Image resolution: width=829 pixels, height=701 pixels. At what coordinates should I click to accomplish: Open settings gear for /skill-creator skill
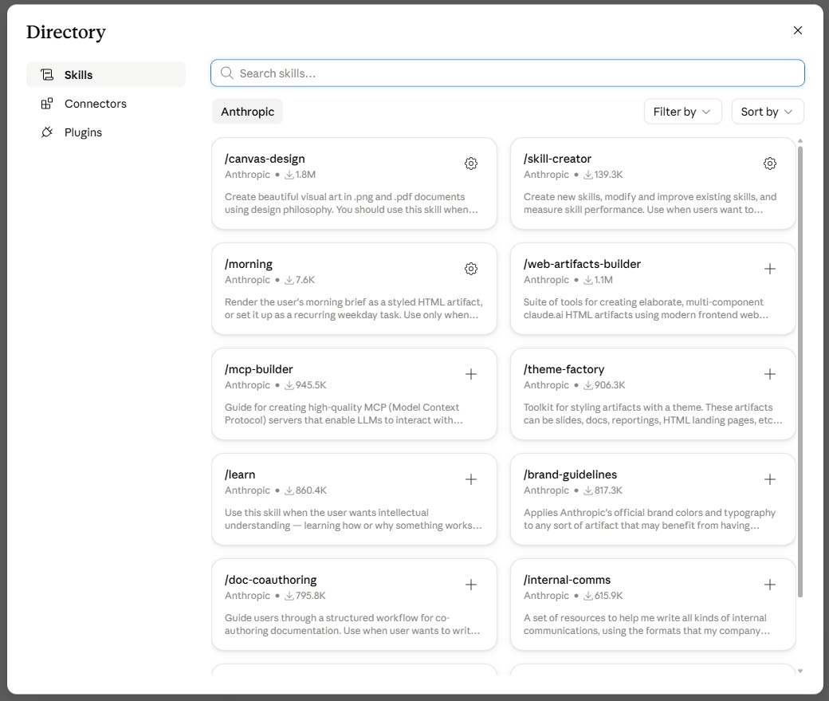point(770,163)
